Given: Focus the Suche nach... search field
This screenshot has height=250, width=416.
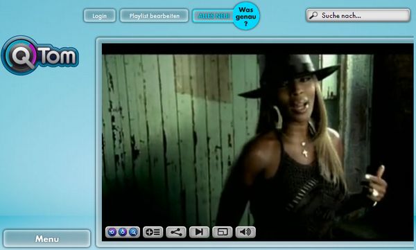Looking at the screenshot, I should (358, 15).
